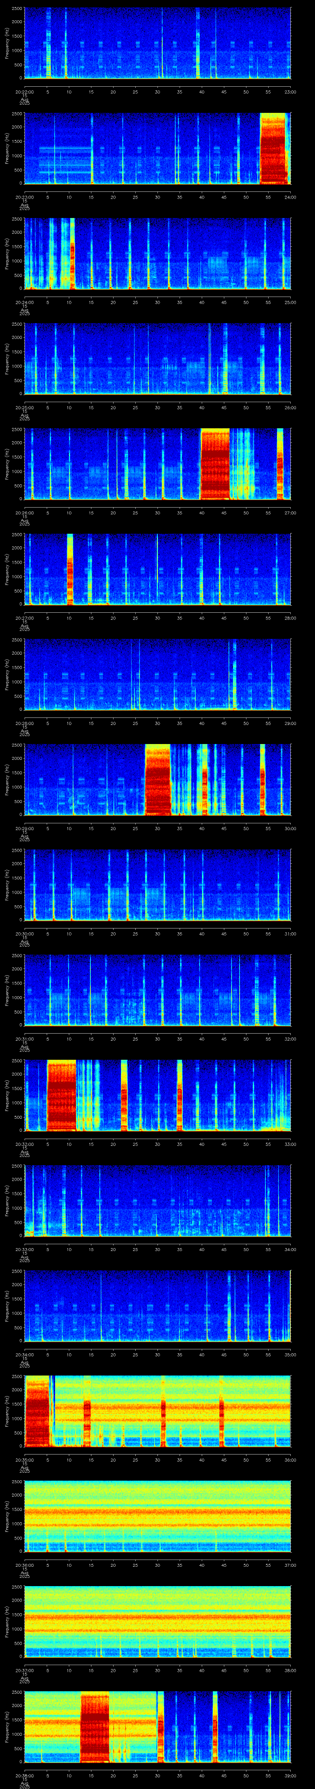
Task: Click the 20:38:00 start time label
Action: click(24, 1775)
